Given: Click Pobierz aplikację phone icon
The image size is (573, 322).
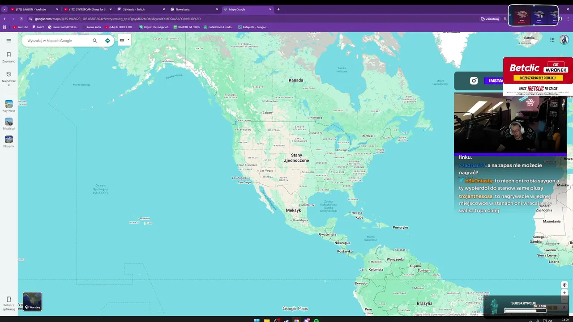Looking at the screenshot, I should tap(9, 299).
